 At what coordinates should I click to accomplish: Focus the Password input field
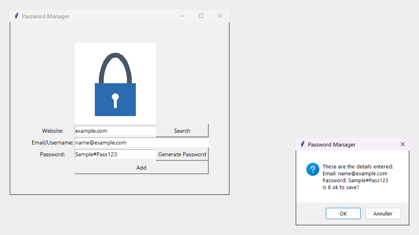pos(115,154)
